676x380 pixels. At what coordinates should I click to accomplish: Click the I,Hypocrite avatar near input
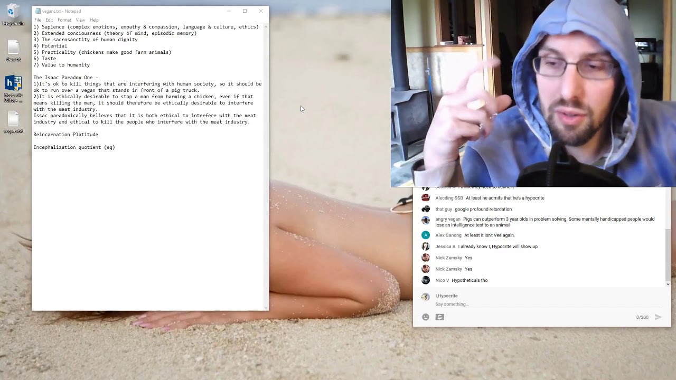click(x=426, y=297)
